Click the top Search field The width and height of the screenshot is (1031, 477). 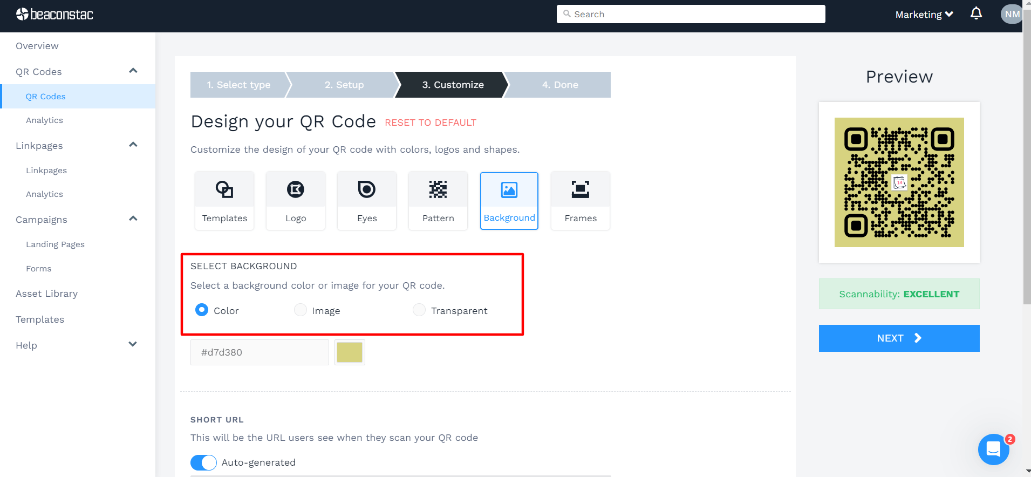[691, 14]
